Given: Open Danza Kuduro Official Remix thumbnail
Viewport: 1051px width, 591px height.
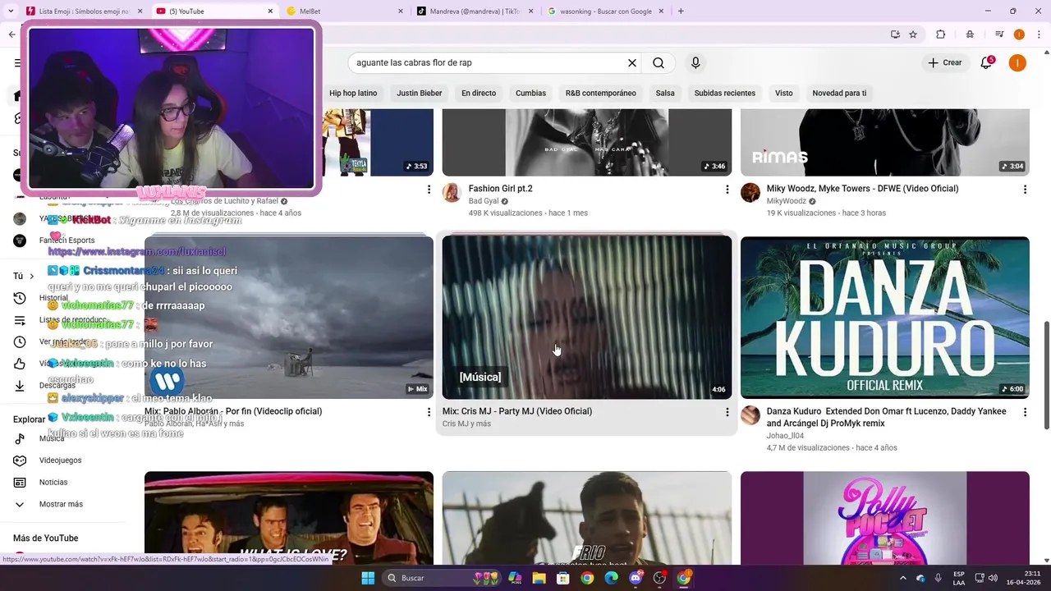Looking at the screenshot, I should tap(884, 318).
